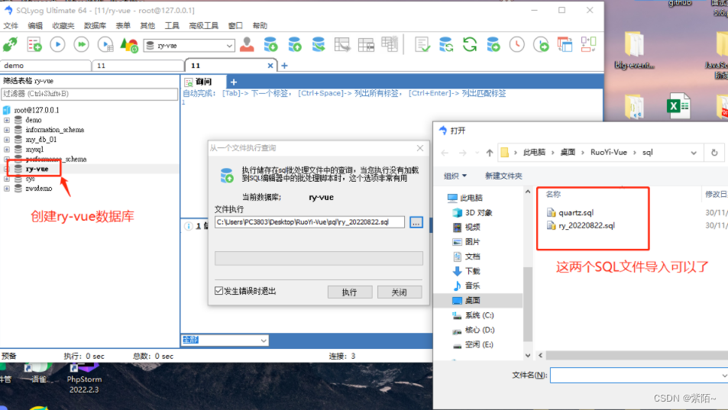Click the 文件名 input field
This screenshot has width=728, height=410.
click(x=639, y=375)
